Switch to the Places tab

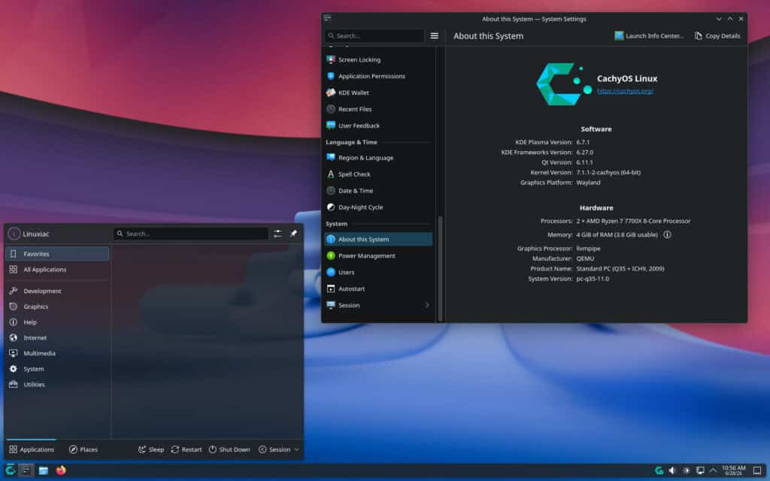coord(83,449)
